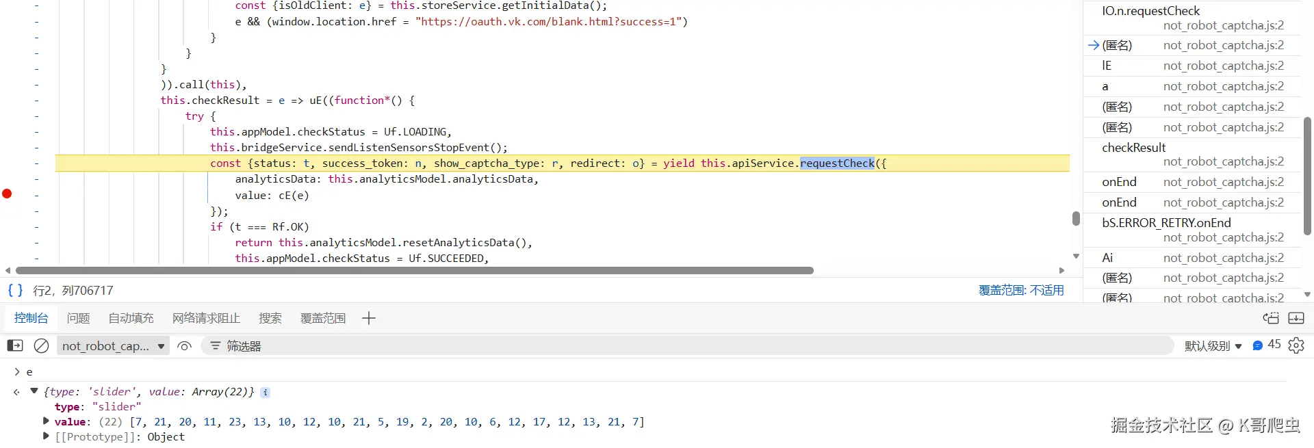Click the left arrow of horizontal scrollbar
Image resolution: width=1314 pixels, height=448 pixels.
(8, 270)
